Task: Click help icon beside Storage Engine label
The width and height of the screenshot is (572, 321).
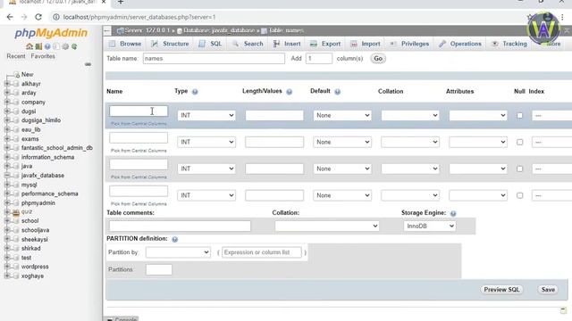Action: tap(453, 213)
